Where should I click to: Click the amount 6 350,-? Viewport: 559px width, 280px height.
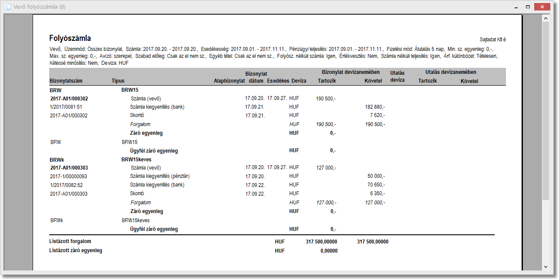(x=377, y=193)
